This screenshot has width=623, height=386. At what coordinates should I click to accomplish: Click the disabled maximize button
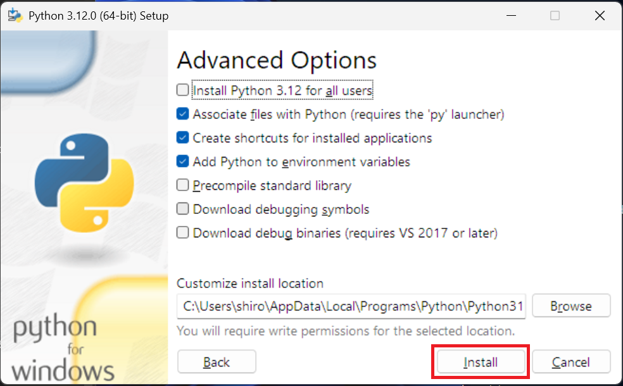555,15
